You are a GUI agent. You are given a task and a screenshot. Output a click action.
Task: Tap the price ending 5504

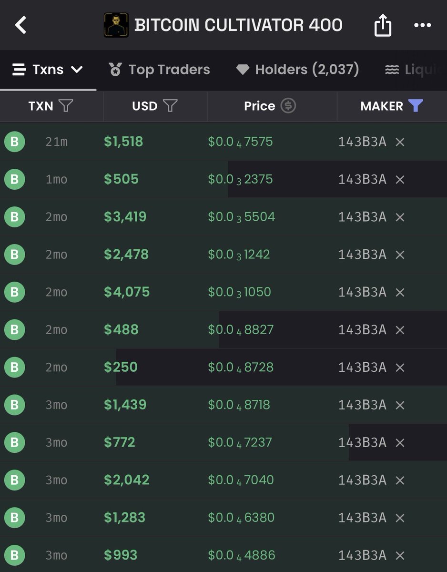coord(242,217)
